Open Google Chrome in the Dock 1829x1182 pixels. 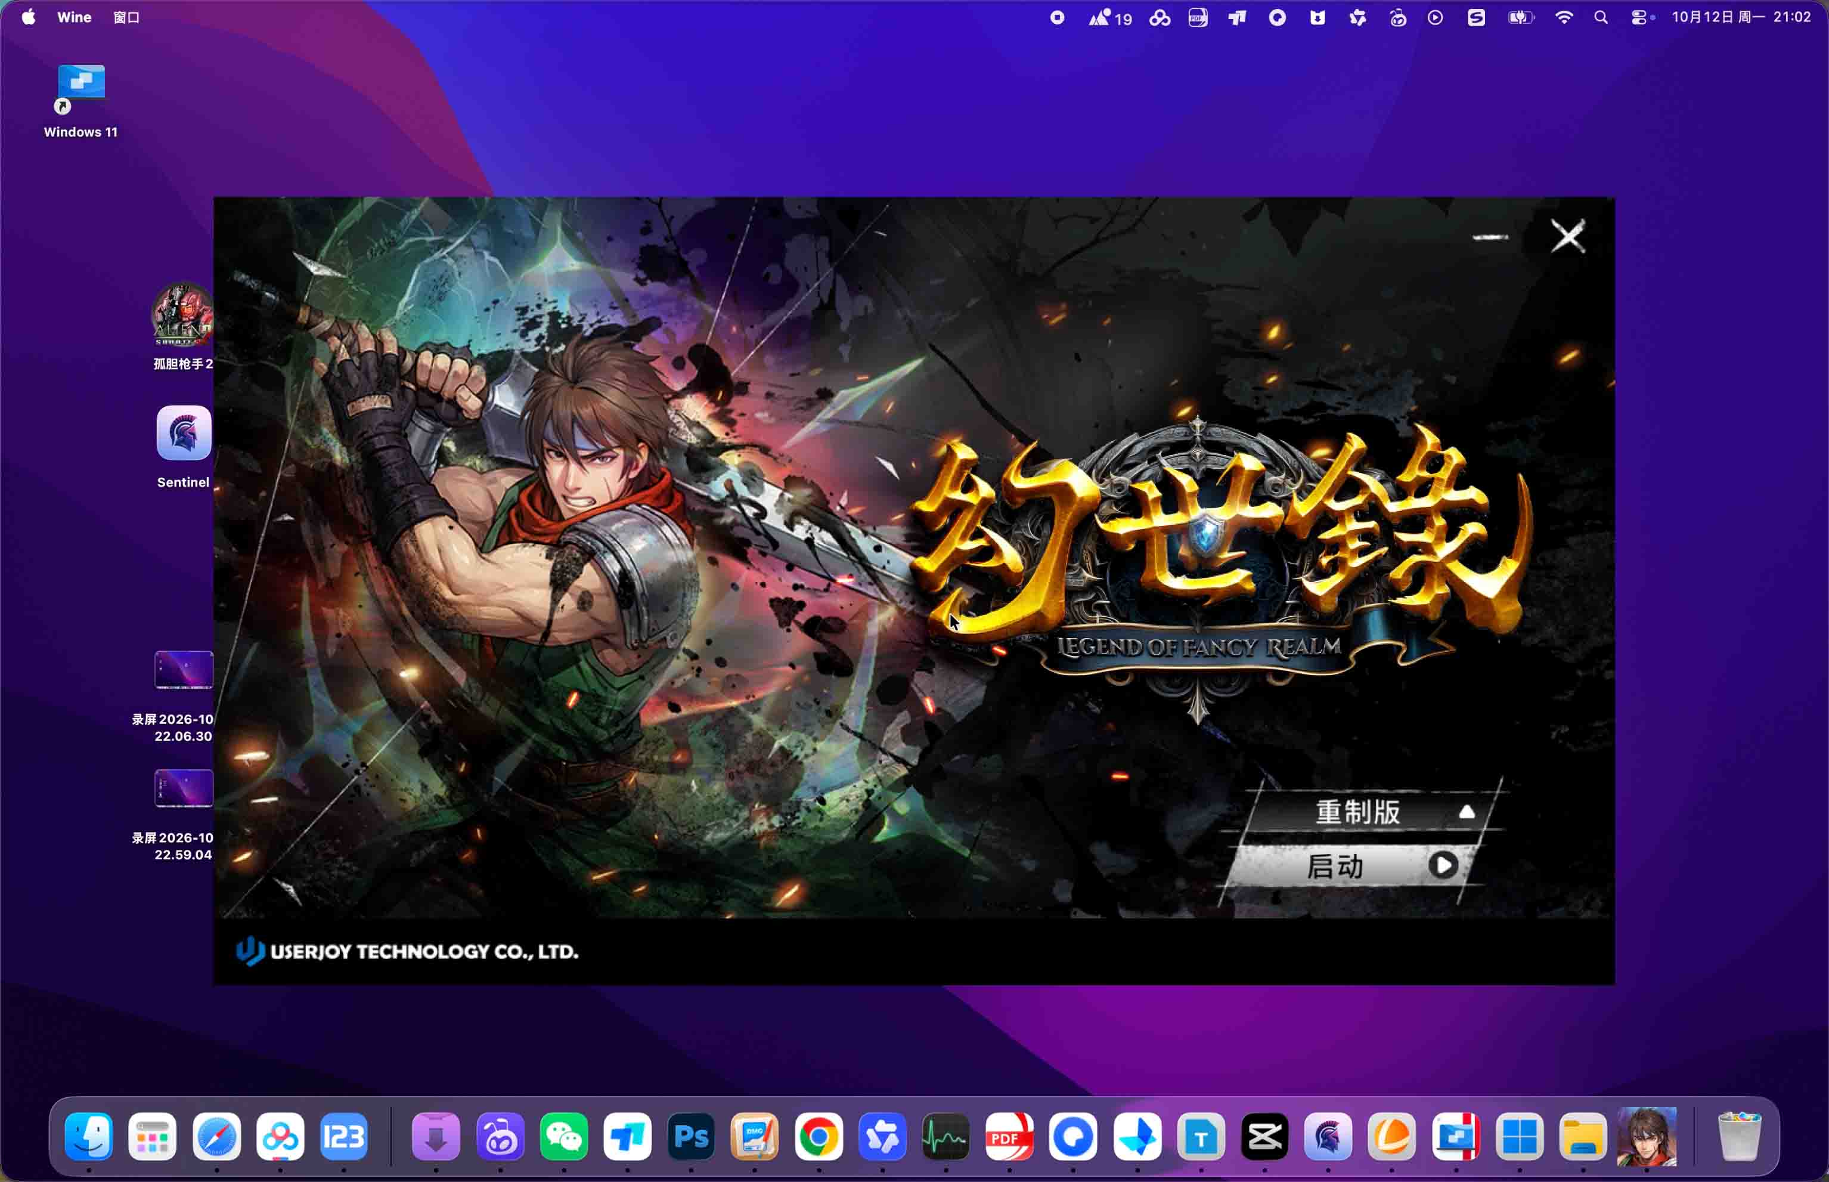pyautogui.click(x=819, y=1136)
